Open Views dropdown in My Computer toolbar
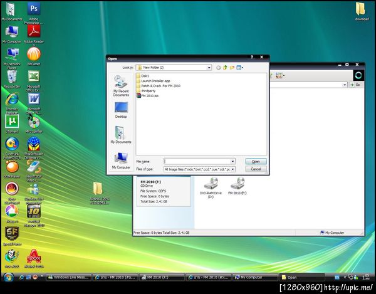Screen dimensions: 376x294 click(x=279, y=76)
